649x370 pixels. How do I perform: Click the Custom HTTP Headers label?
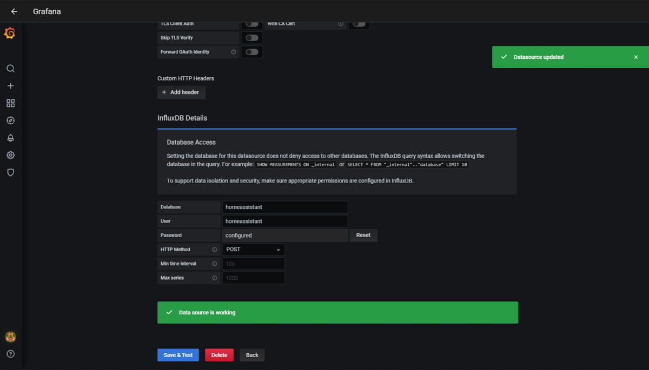[186, 78]
